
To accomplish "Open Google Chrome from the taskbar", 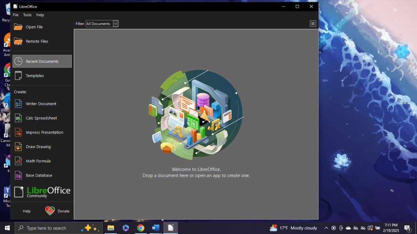I will pyautogui.click(x=141, y=228).
